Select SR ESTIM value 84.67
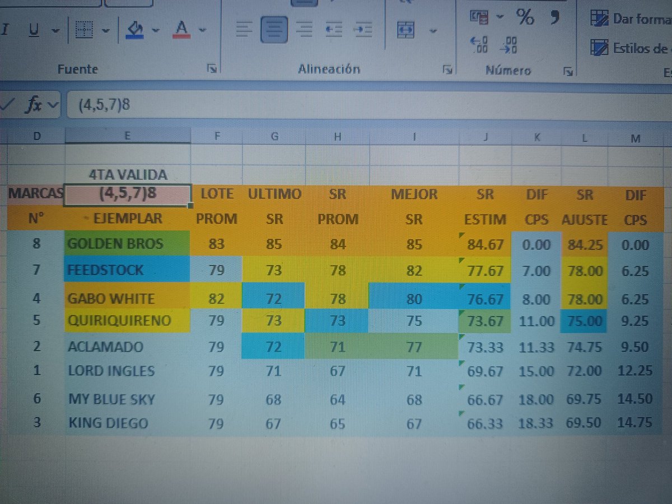Screen dimensions: 672x504 pyautogui.click(x=485, y=245)
